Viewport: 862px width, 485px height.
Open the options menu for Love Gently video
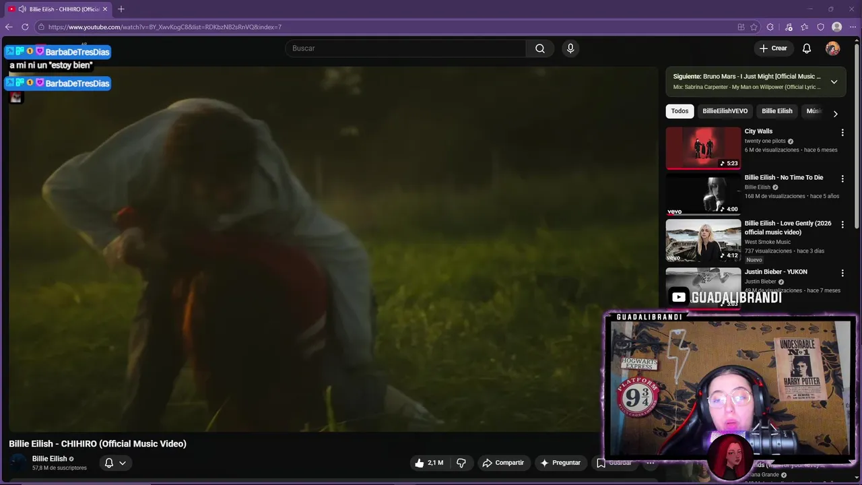tap(842, 224)
